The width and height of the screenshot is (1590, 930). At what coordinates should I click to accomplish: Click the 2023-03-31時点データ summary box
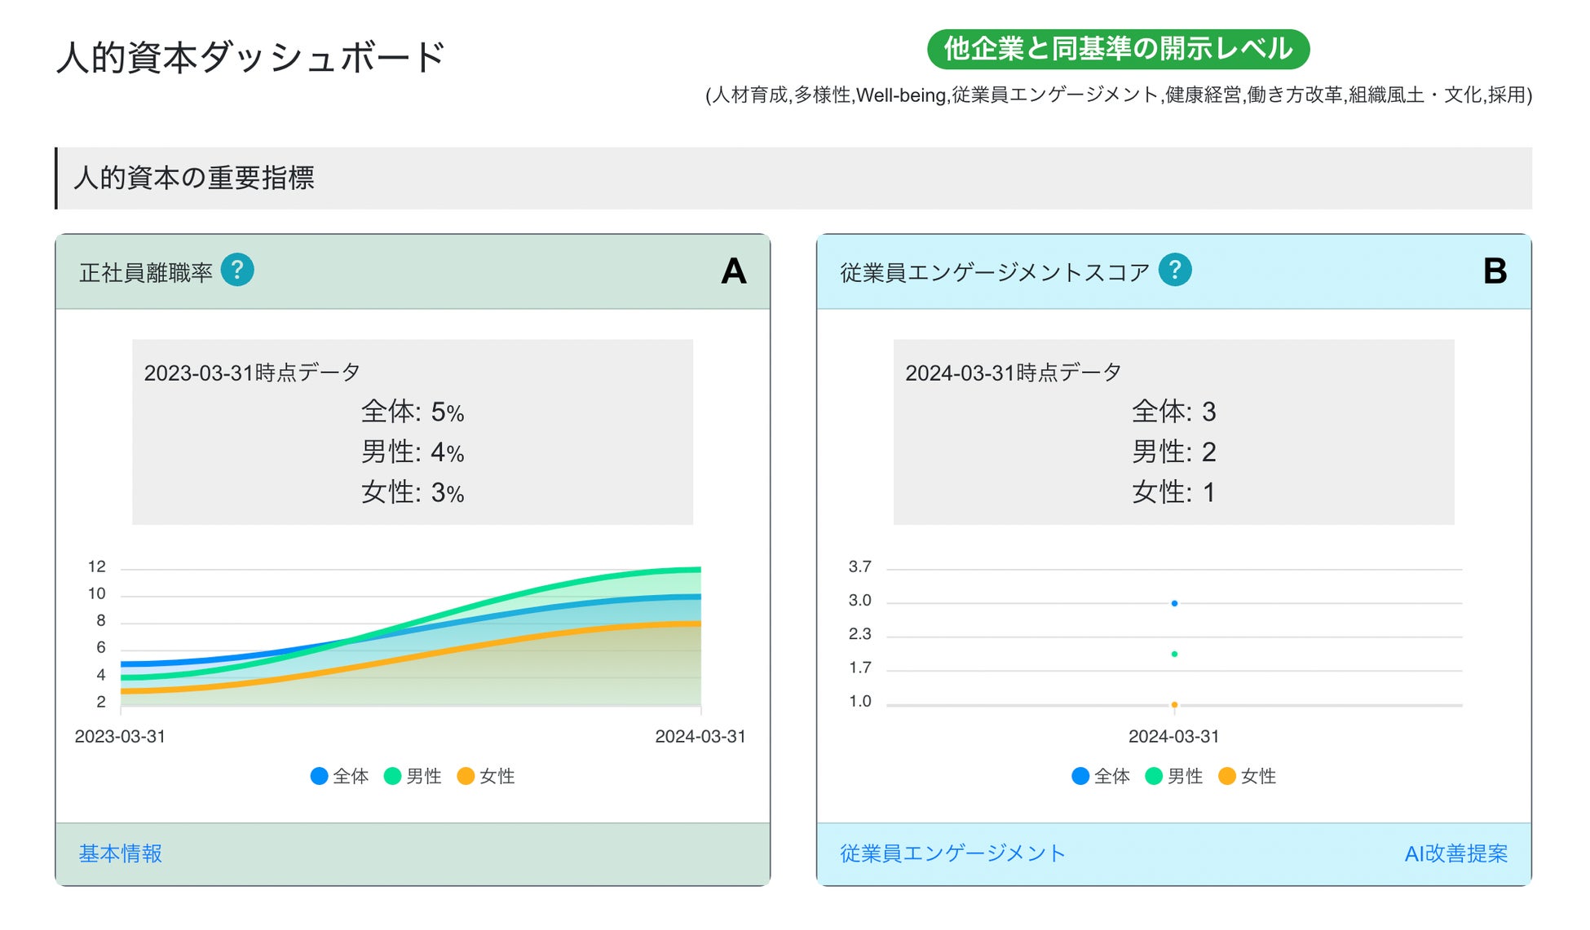413,432
